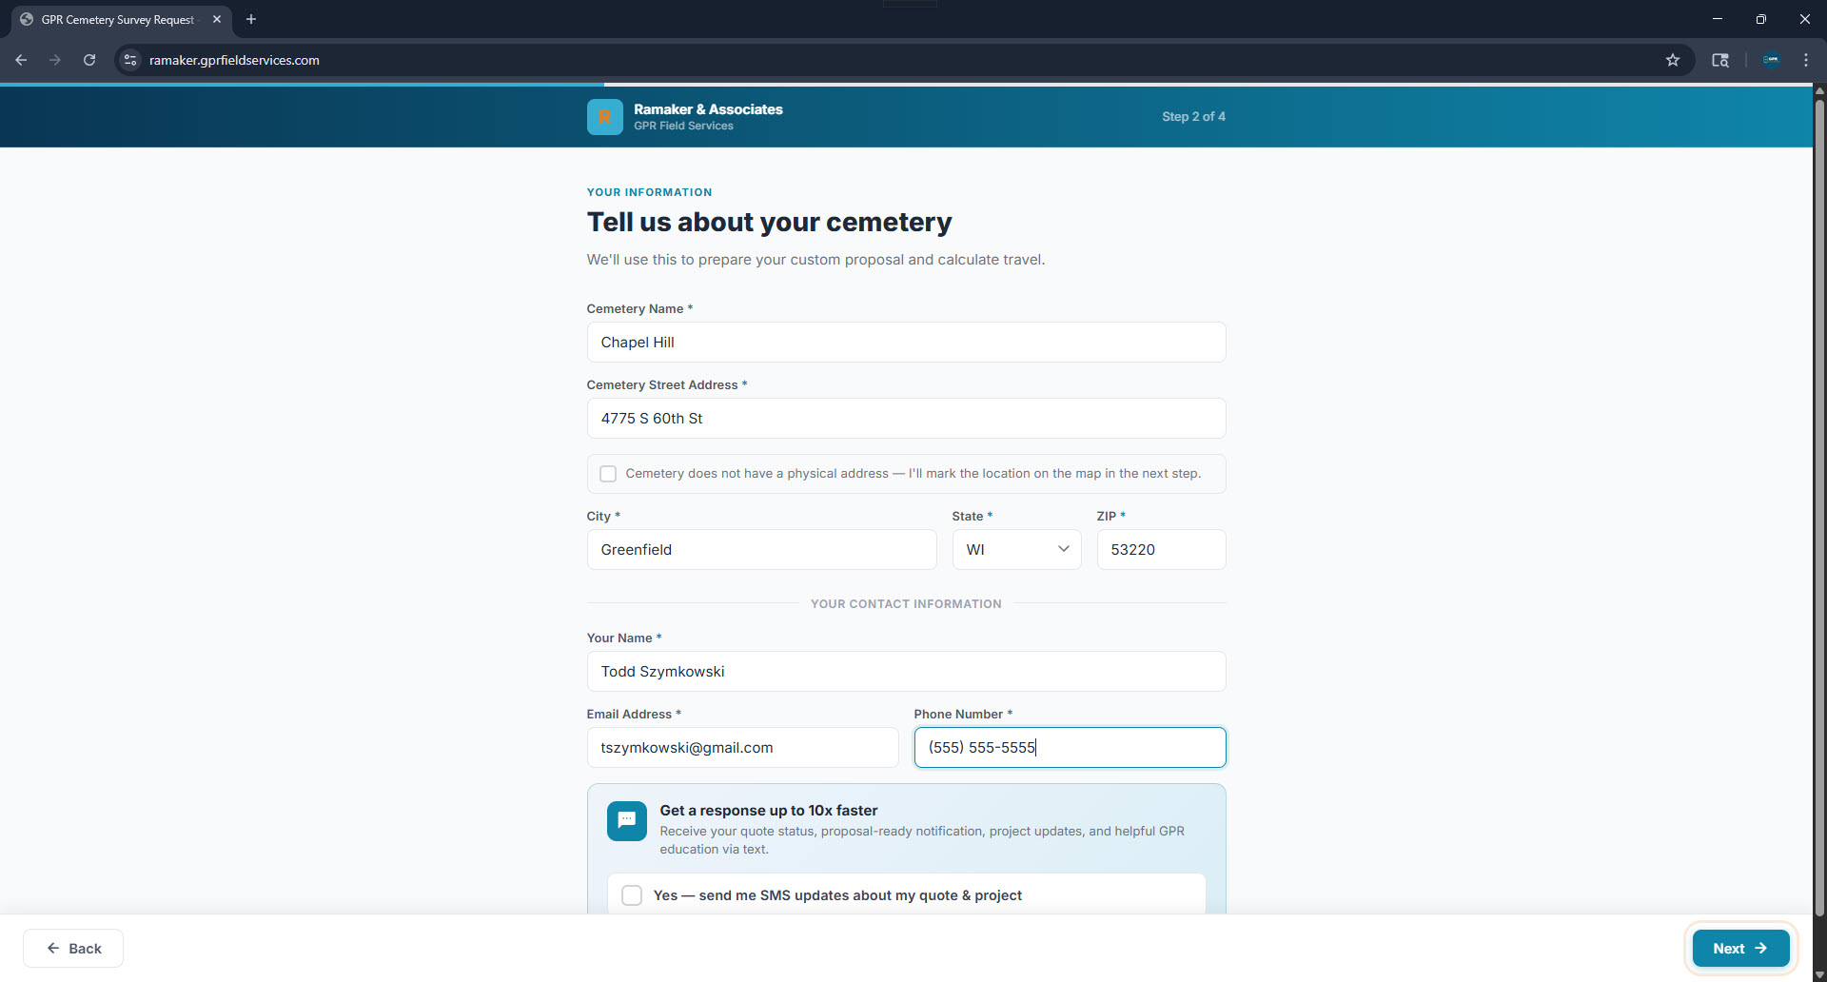Enable SMS updates about quote checkbox
This screenshot has width=1827, height=982.
(x=632, y=895)
